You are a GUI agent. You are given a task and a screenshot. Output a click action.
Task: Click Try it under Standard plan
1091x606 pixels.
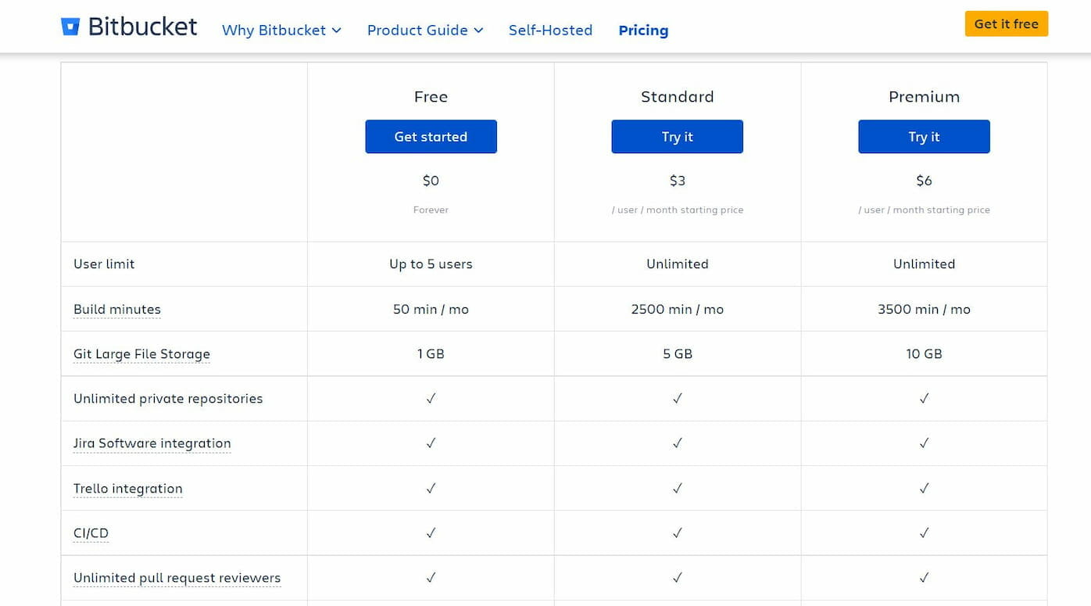(x=677, y=137)
